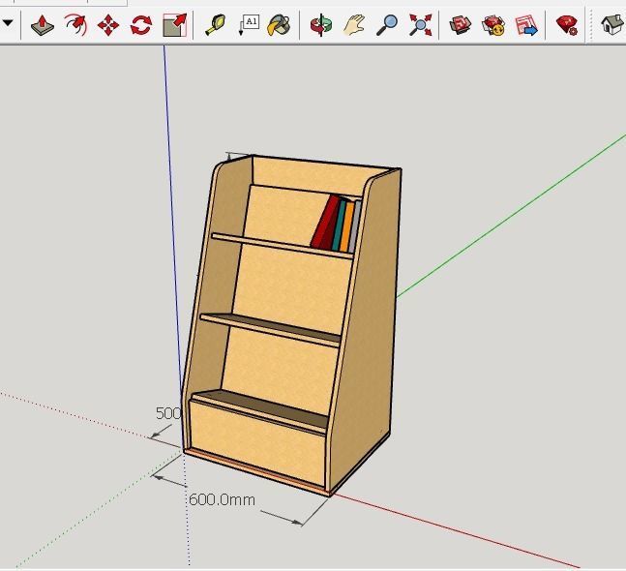Click the 500 dimension label
This screenshot has height=571, width=626.
[168, 413]
